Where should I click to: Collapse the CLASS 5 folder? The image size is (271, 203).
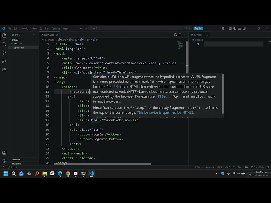click(24, 40)
